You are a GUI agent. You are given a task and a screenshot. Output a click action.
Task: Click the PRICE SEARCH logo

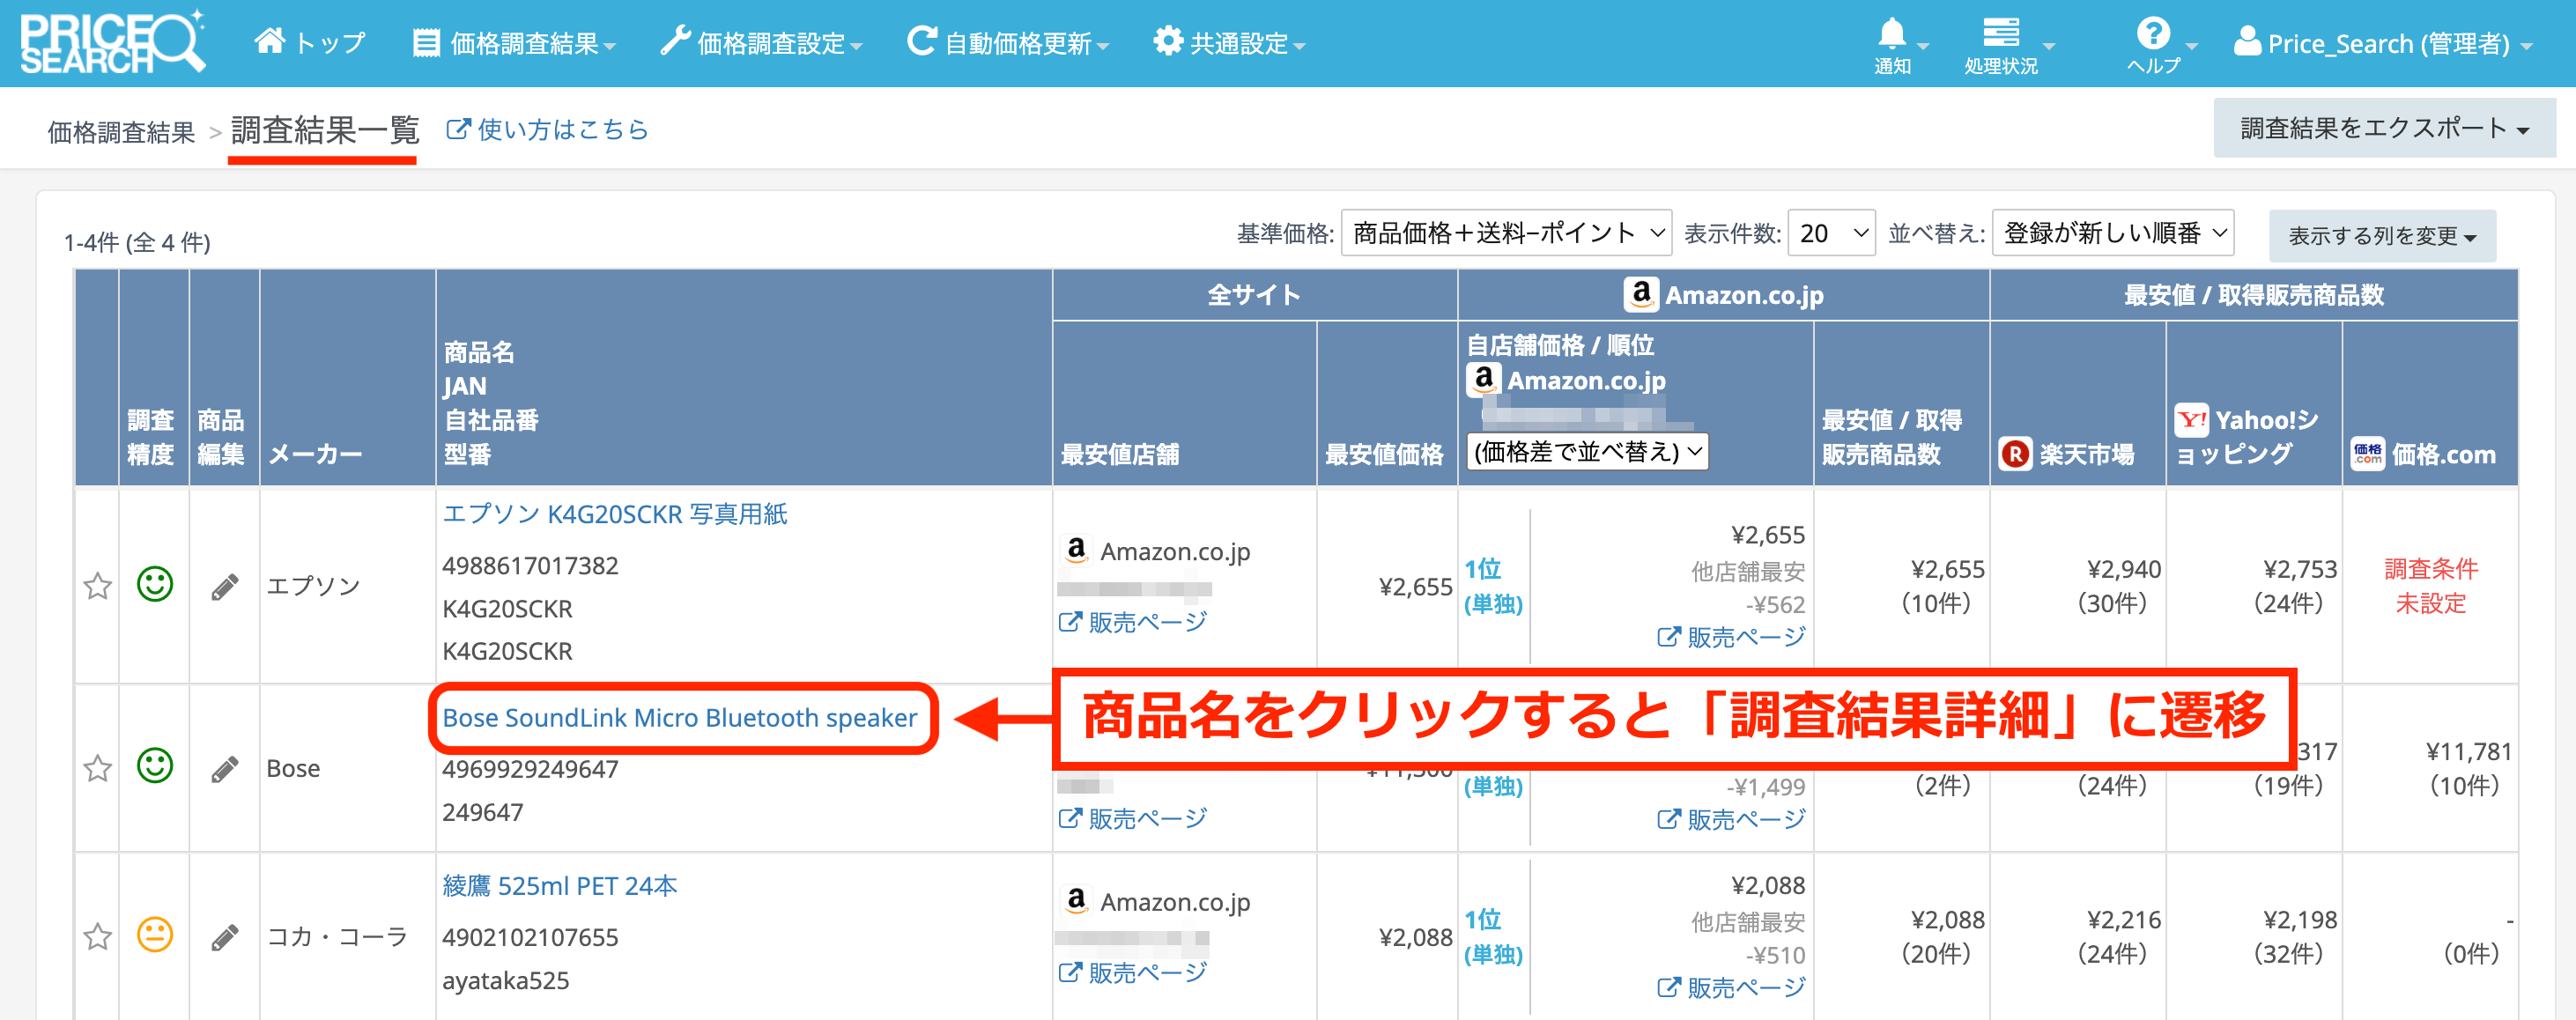[112, 43]
